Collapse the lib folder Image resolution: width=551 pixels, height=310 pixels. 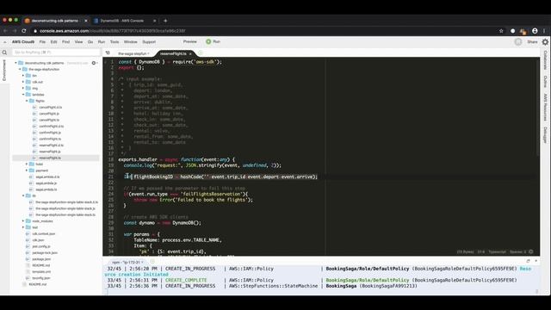coord(23,195)
